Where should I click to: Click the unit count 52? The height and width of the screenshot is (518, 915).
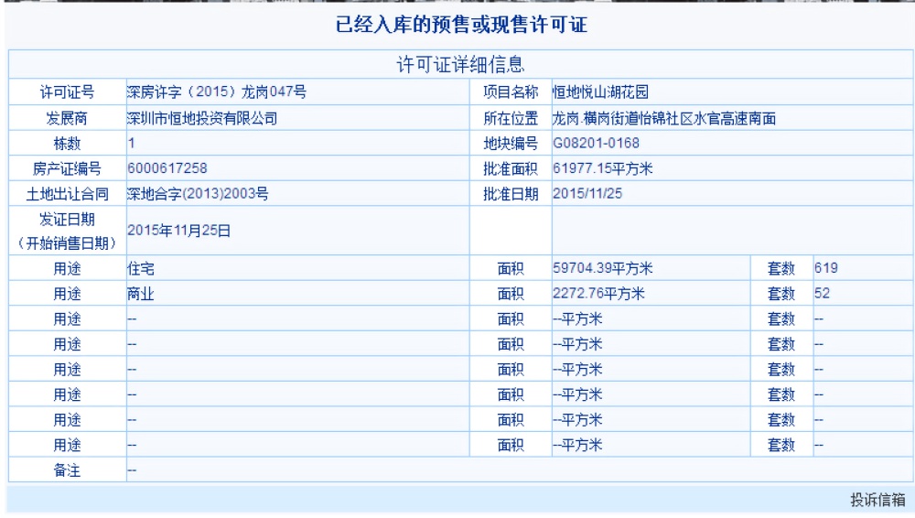tap(822, 294)
